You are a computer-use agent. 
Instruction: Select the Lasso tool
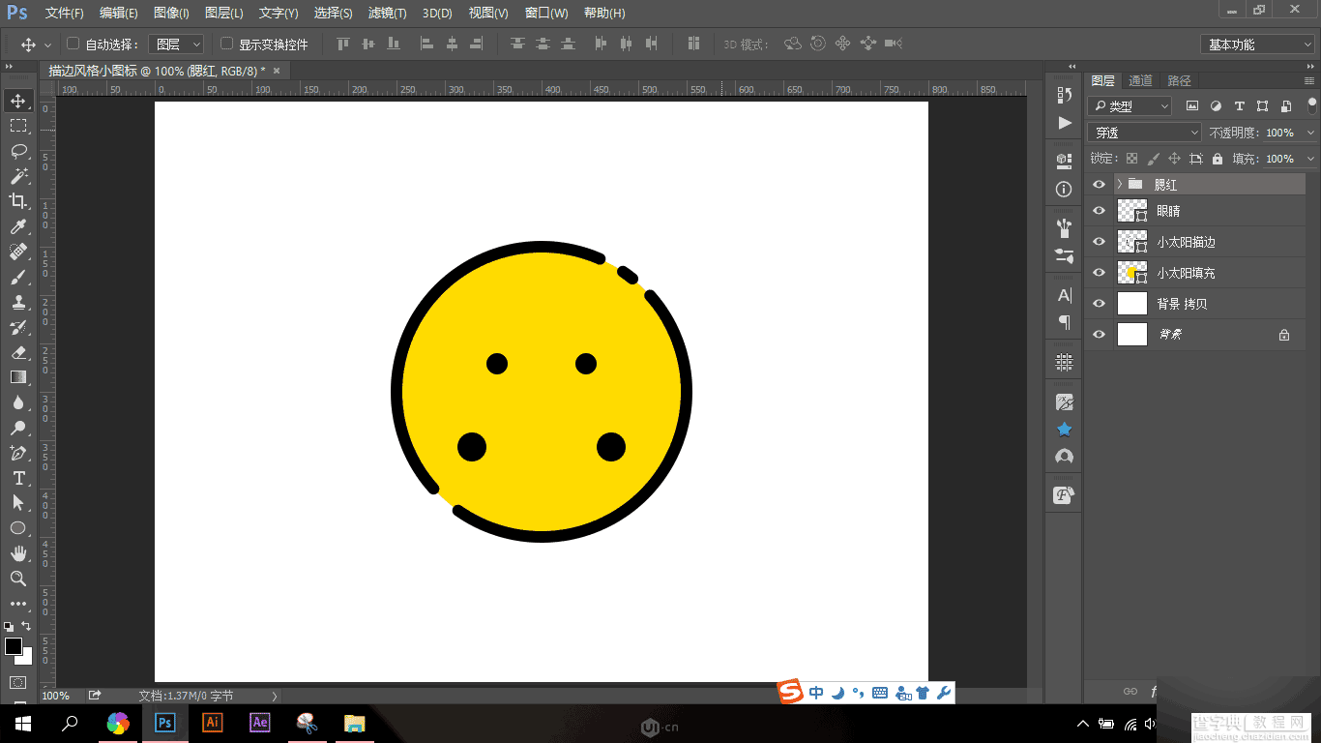[x=18, y=151]
